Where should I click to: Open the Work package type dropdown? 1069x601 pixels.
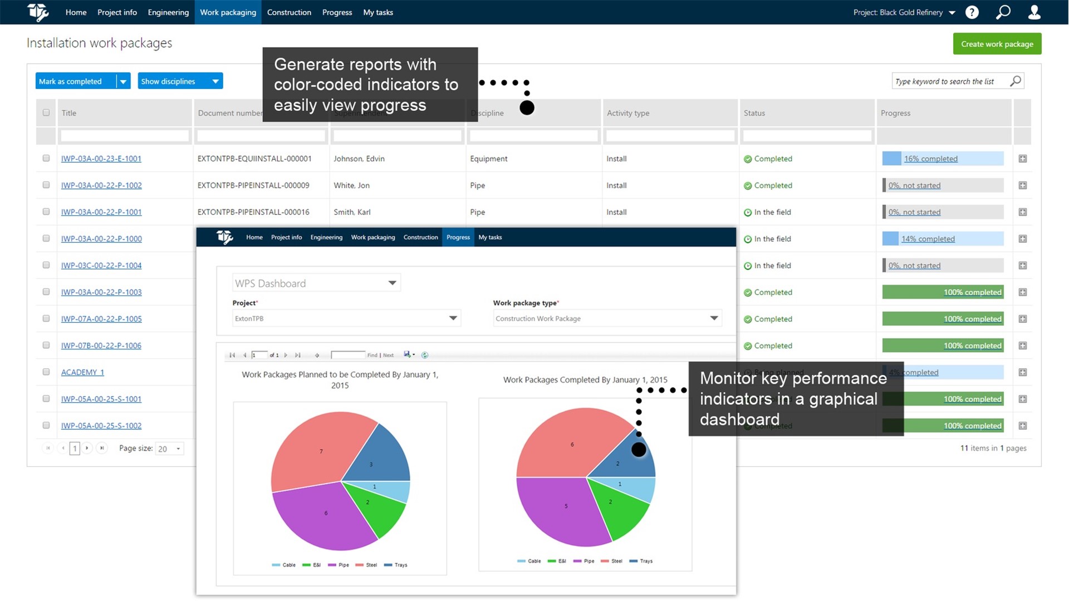click(x=714, y=318)
